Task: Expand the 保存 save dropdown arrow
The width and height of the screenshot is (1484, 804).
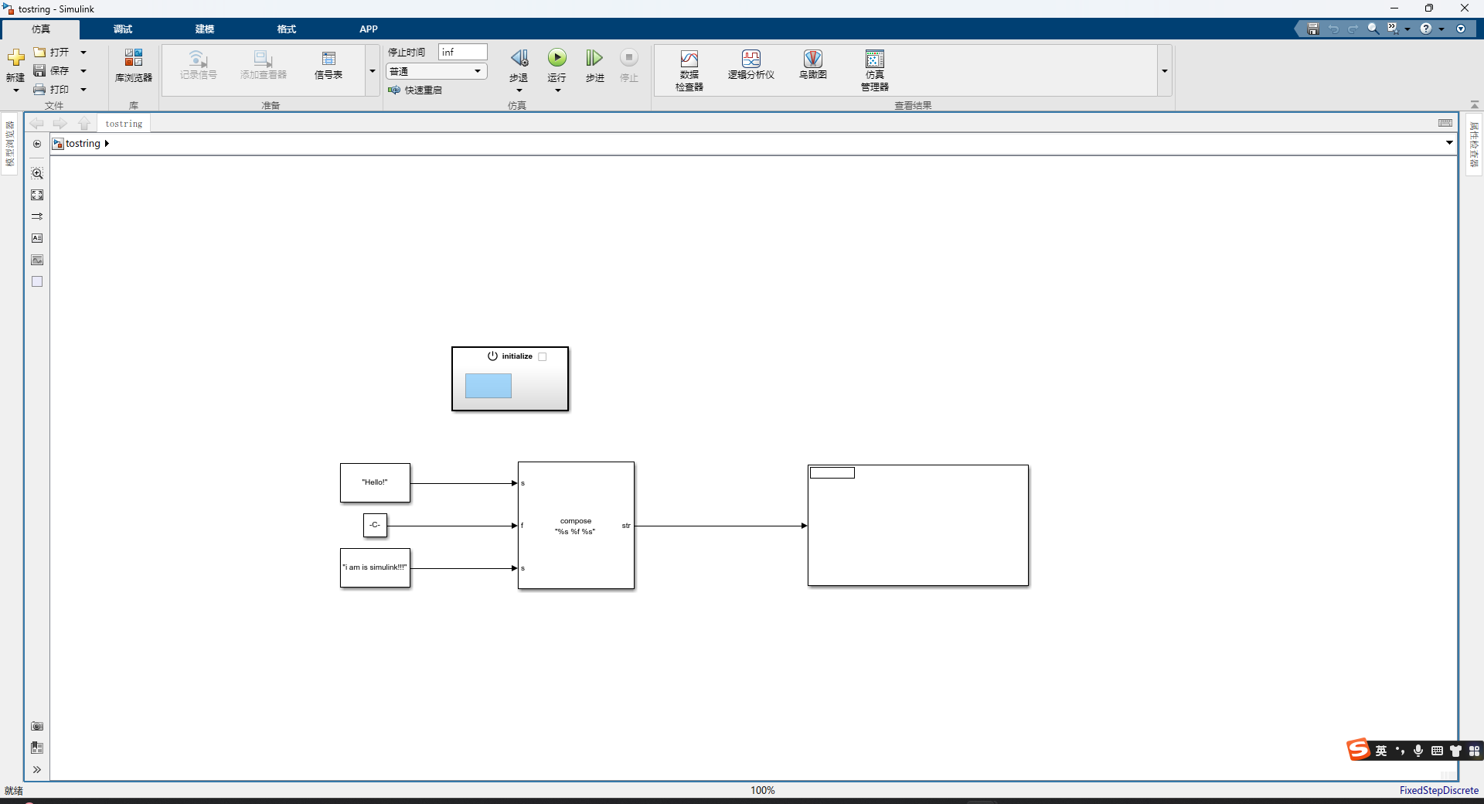Action: coord(83,71)
